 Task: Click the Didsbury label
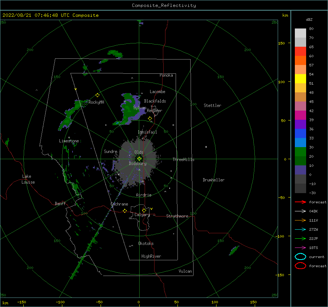tap(138, 164)
